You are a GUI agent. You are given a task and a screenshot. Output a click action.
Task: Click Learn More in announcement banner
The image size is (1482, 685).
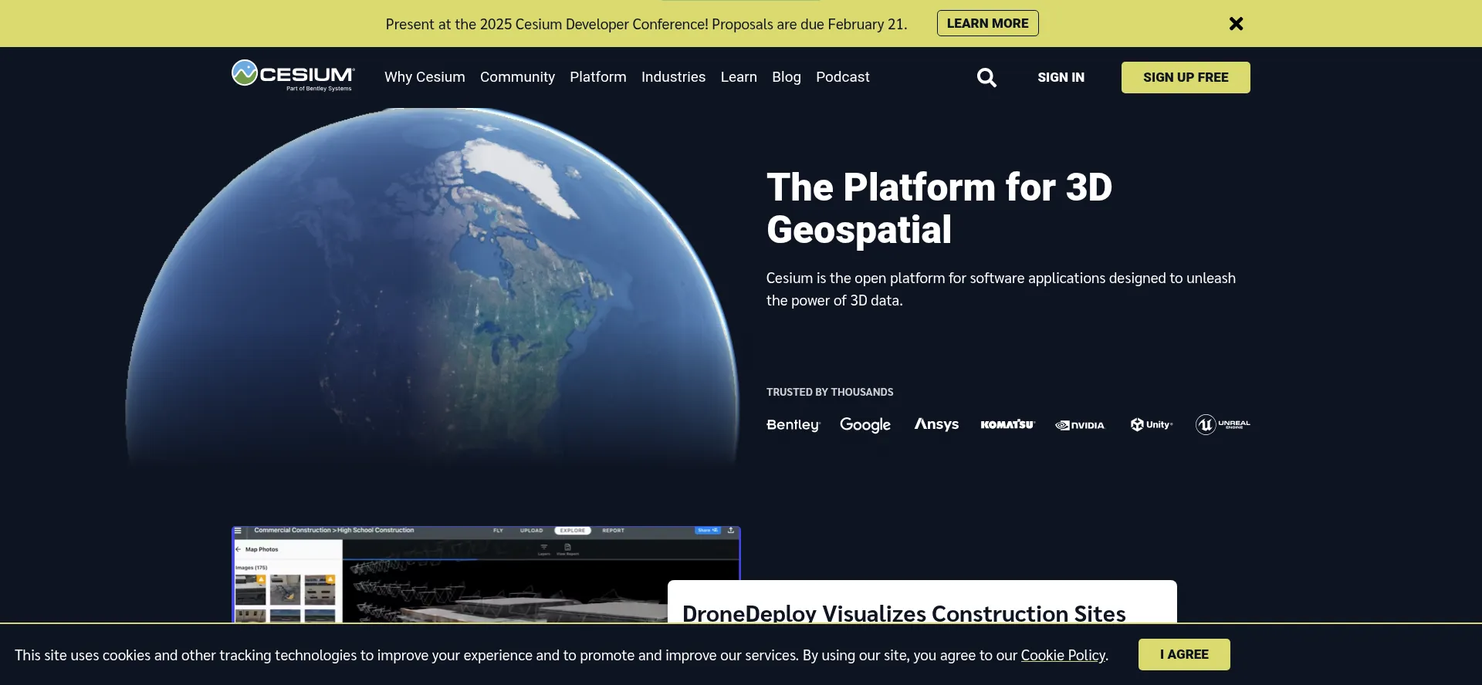pyautogui.click(x=987, y=23)
